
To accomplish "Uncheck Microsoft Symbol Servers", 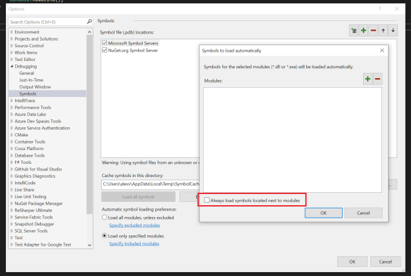I will pyautogui.click(x=105, y=43).
